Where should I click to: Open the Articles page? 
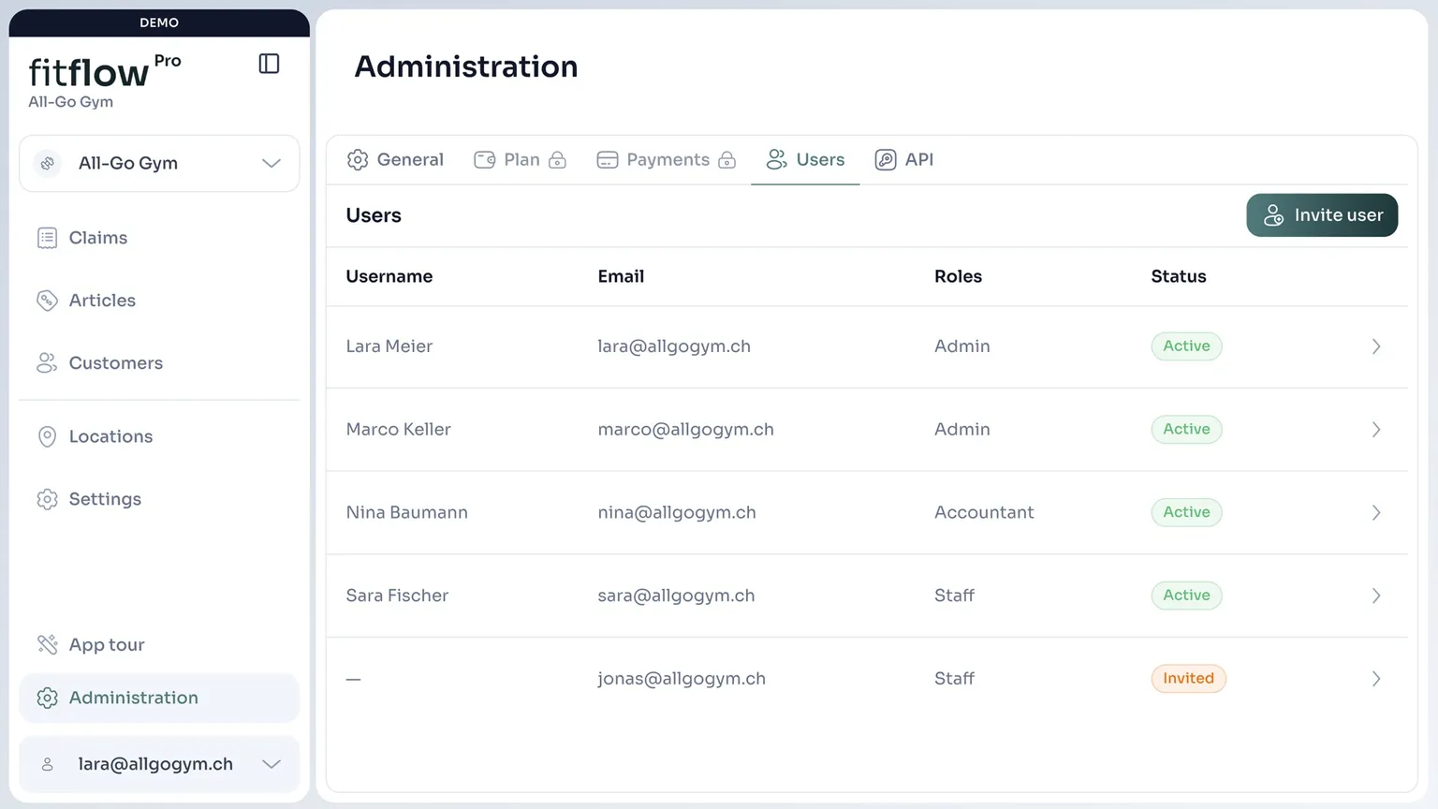pyautogui.click(x=159, y=301)
